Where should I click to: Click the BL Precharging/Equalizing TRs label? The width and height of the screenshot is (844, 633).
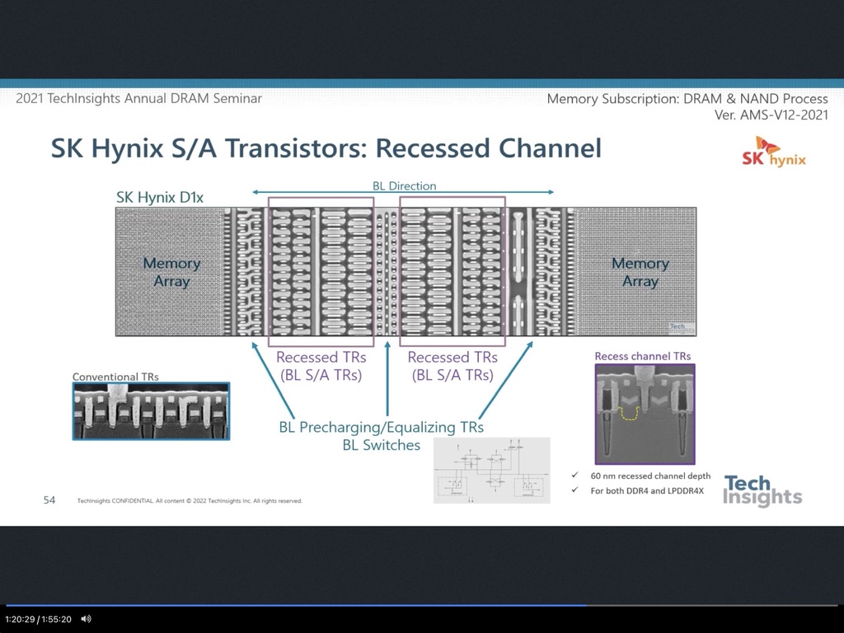(x=381, y=427)
